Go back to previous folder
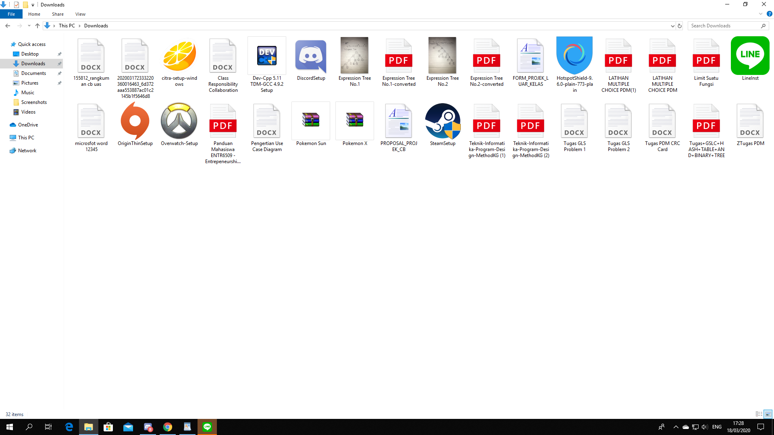 pos(8,26)
